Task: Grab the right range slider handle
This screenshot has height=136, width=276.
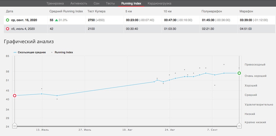Action: (x=239, y=126)
